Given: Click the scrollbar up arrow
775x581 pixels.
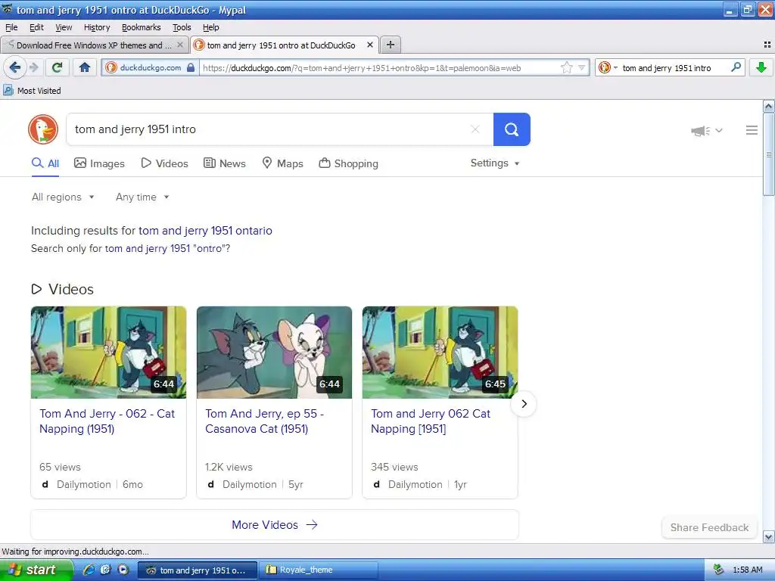Looking at the screenshot, I should [769, 106].
